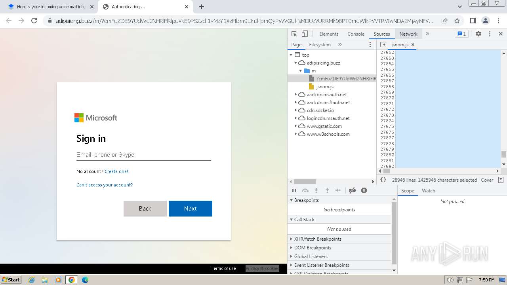Expand the www.gstatic.com node
This screenshot has width=507, height=285.
tap(295, 126)
